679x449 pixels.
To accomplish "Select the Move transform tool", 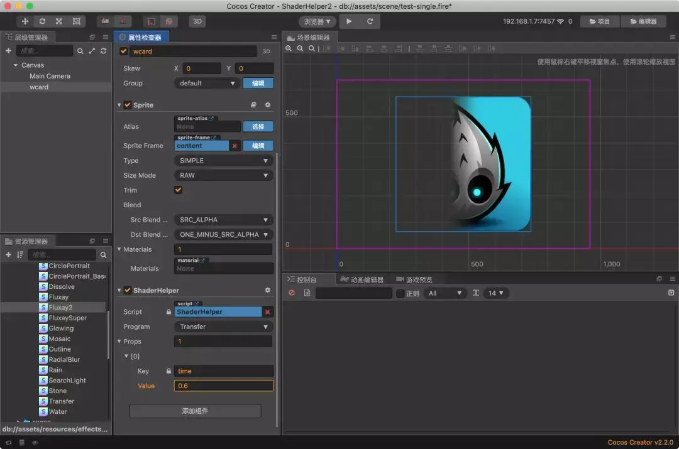I will [25, 21].
